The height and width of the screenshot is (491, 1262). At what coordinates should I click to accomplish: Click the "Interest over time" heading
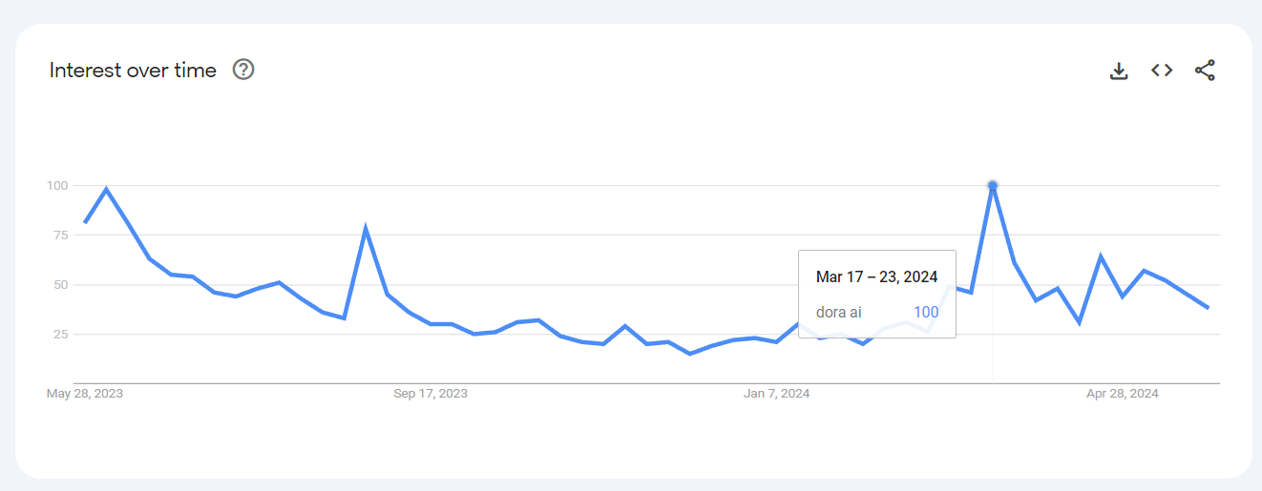coord(133,71)
